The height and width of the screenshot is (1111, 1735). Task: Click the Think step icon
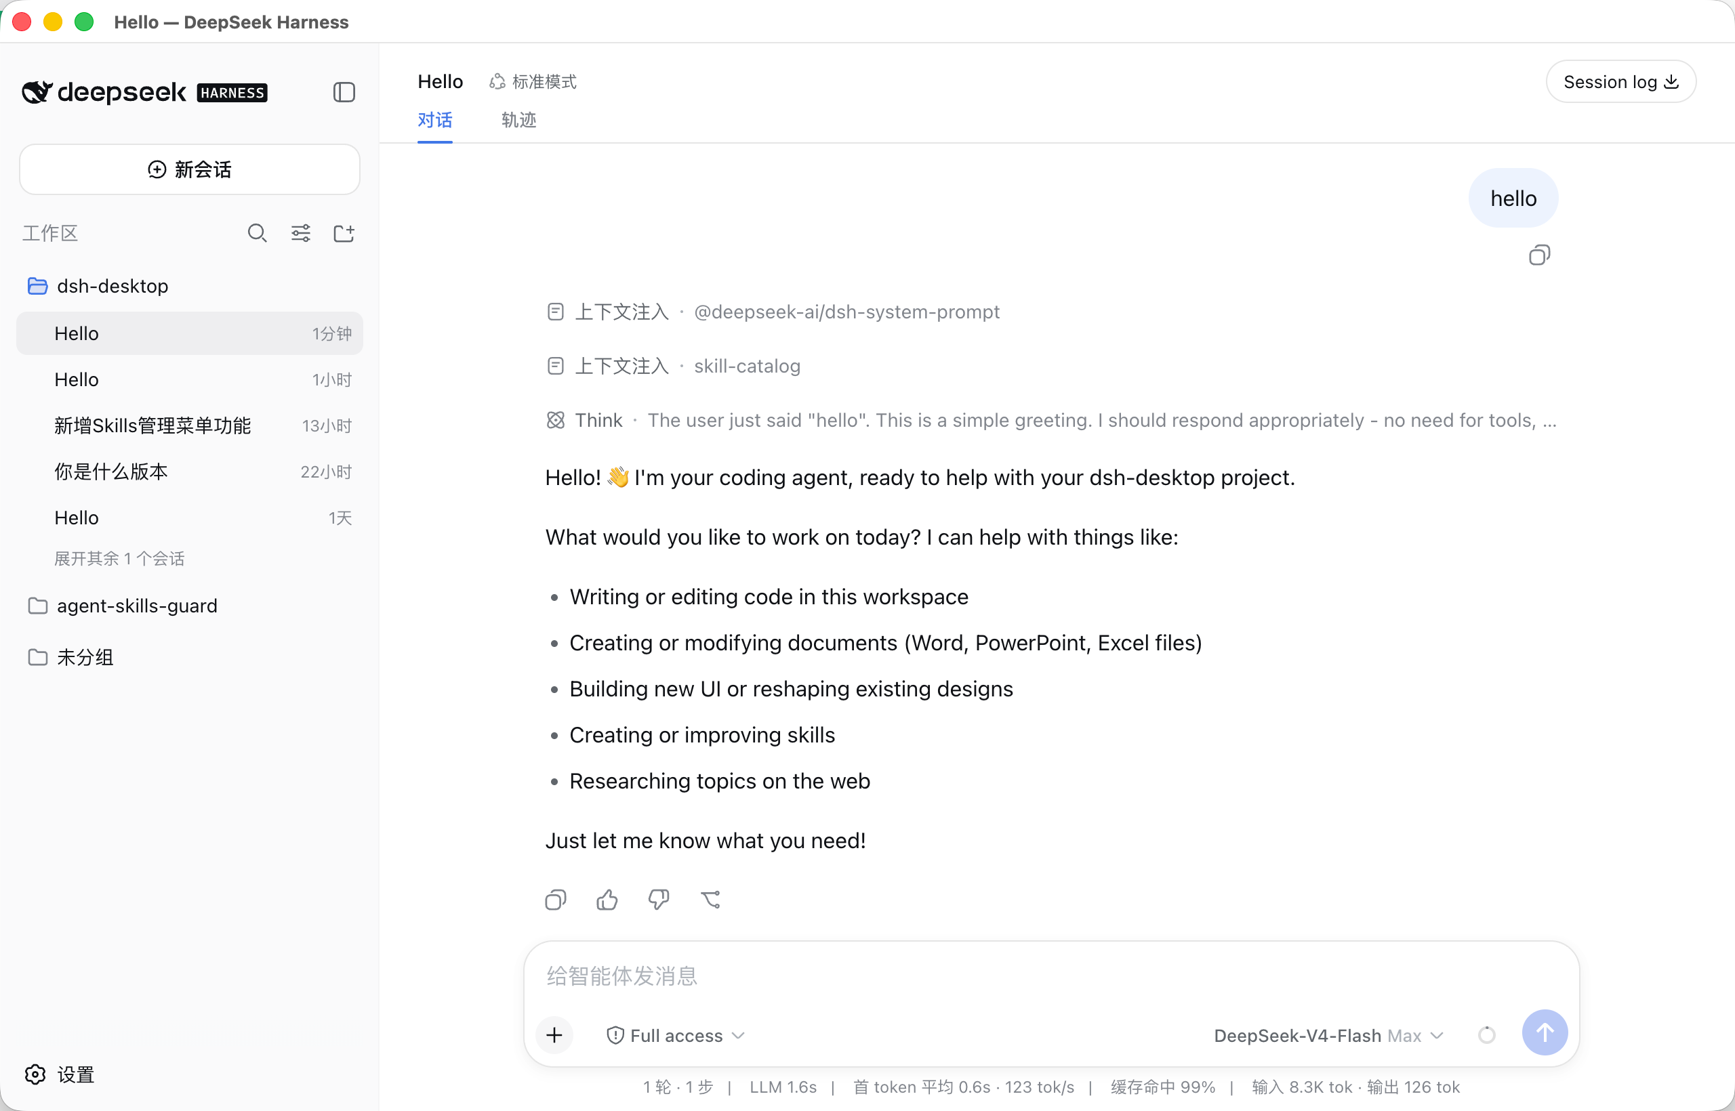click(x=555, y=420)
